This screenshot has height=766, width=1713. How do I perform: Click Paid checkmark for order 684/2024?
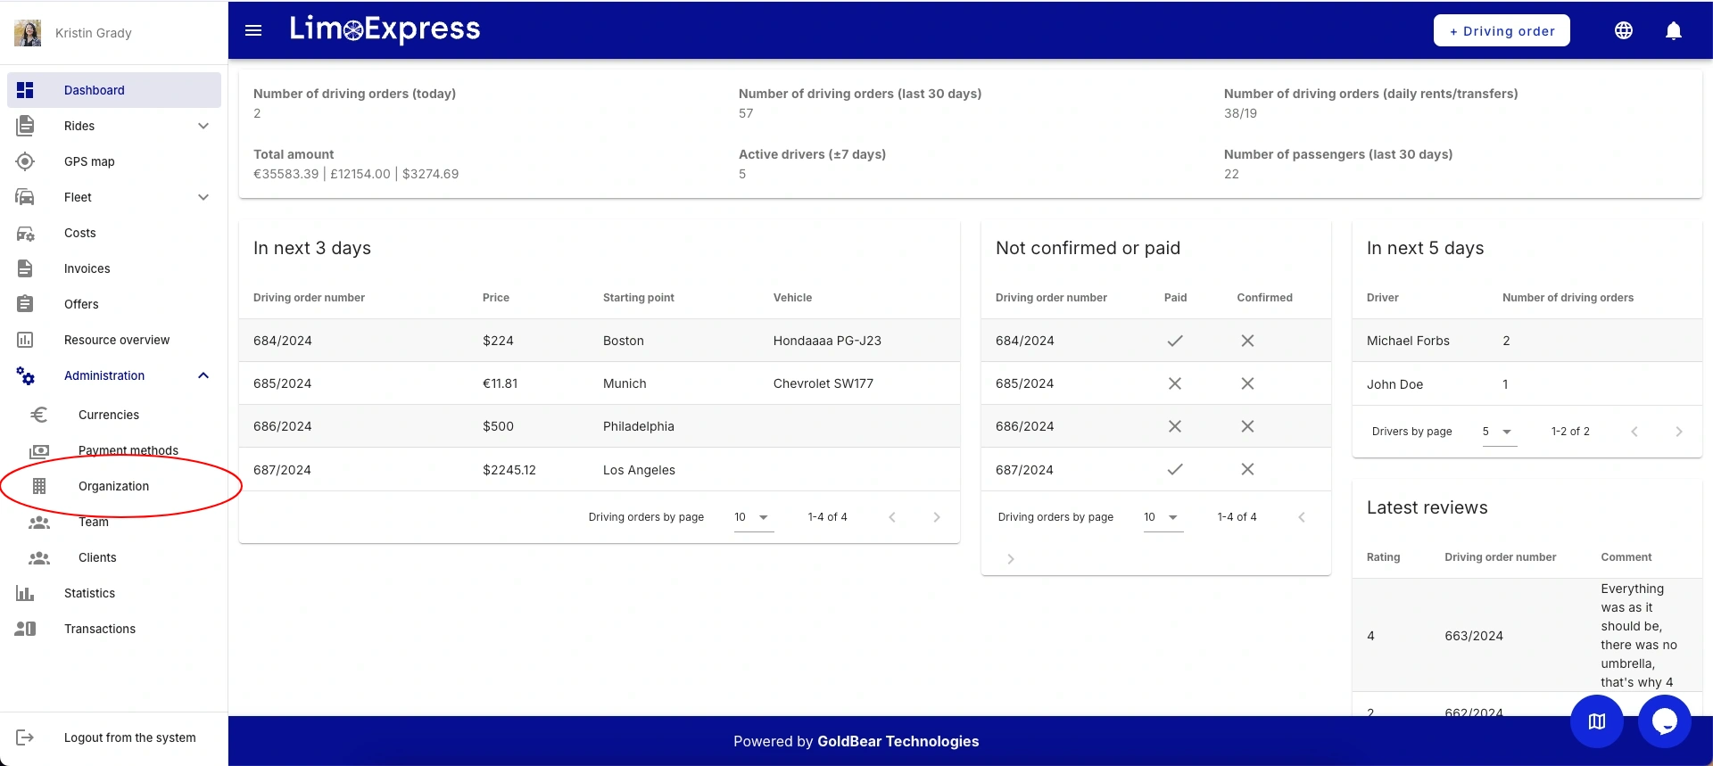[1175, 341]
